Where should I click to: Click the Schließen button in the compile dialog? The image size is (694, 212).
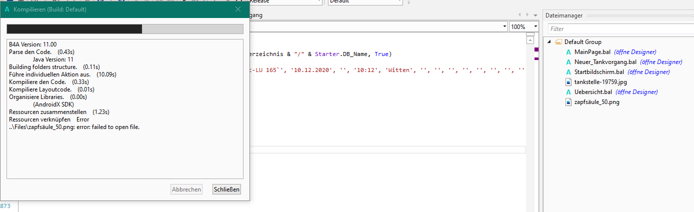pos(226,189)
